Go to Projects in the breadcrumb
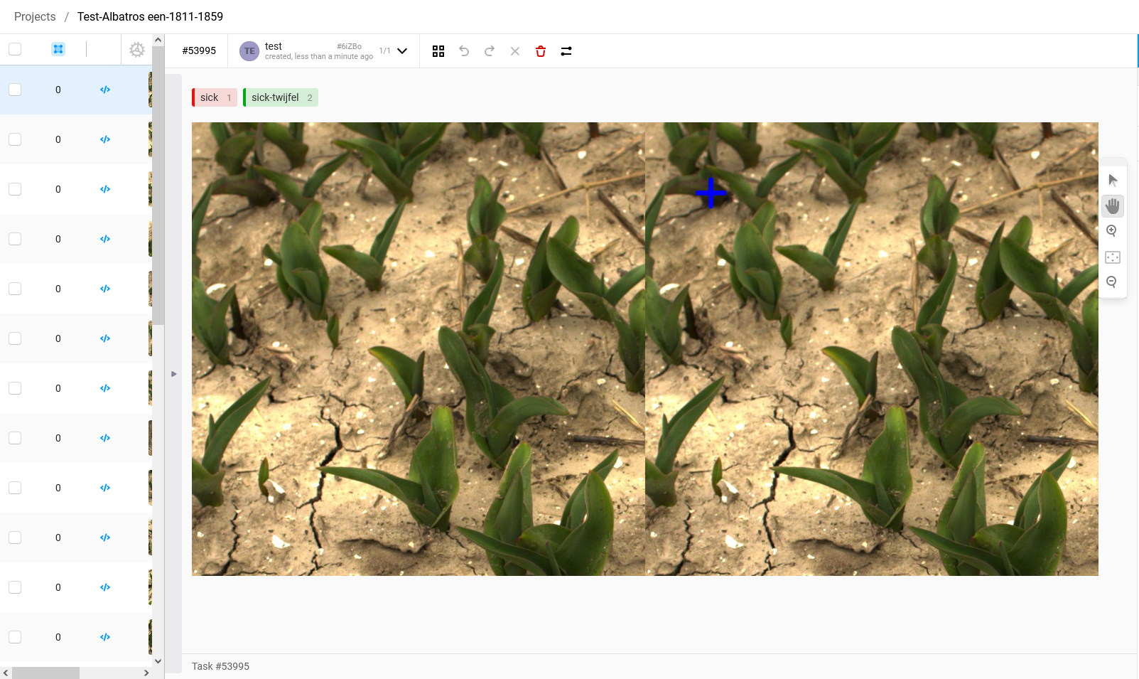Screen dimensions: 1139x679 pos(35,16)
